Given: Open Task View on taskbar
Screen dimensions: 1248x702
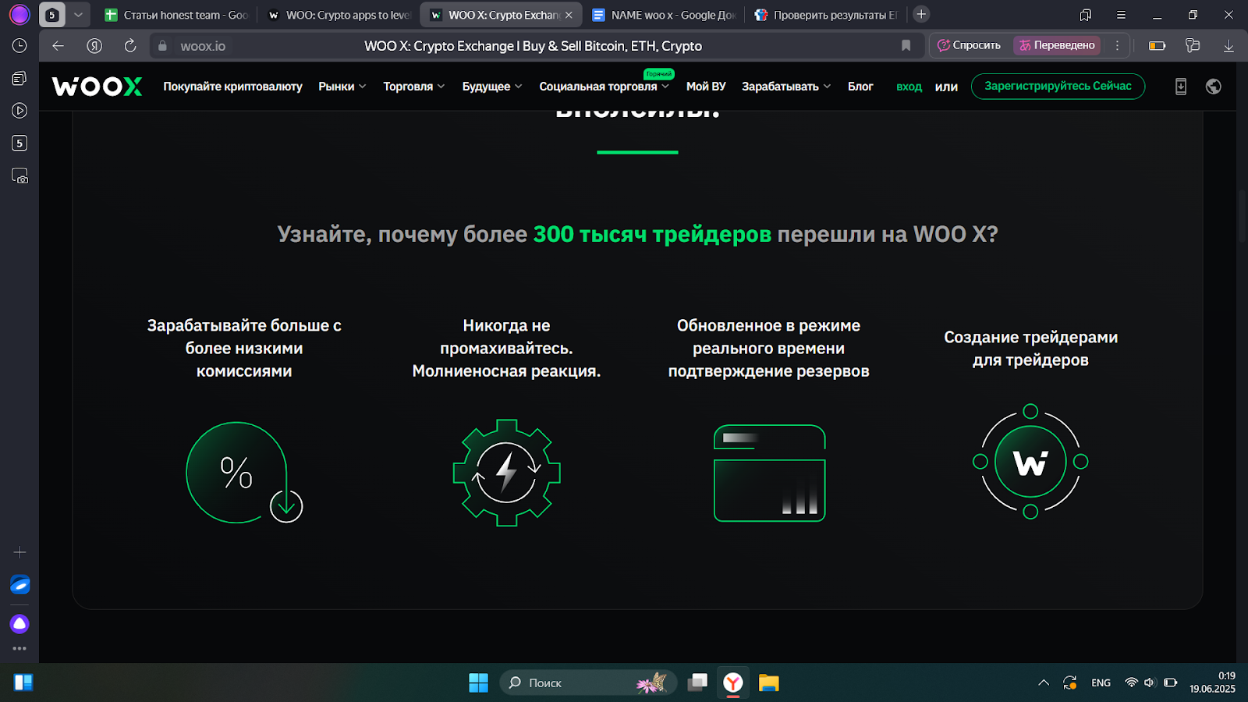Looking at the screenshot, I should [697, 682].
